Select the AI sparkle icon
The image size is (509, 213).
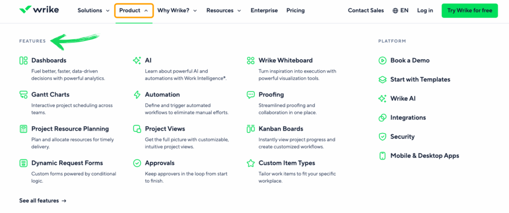pos(137,61)
